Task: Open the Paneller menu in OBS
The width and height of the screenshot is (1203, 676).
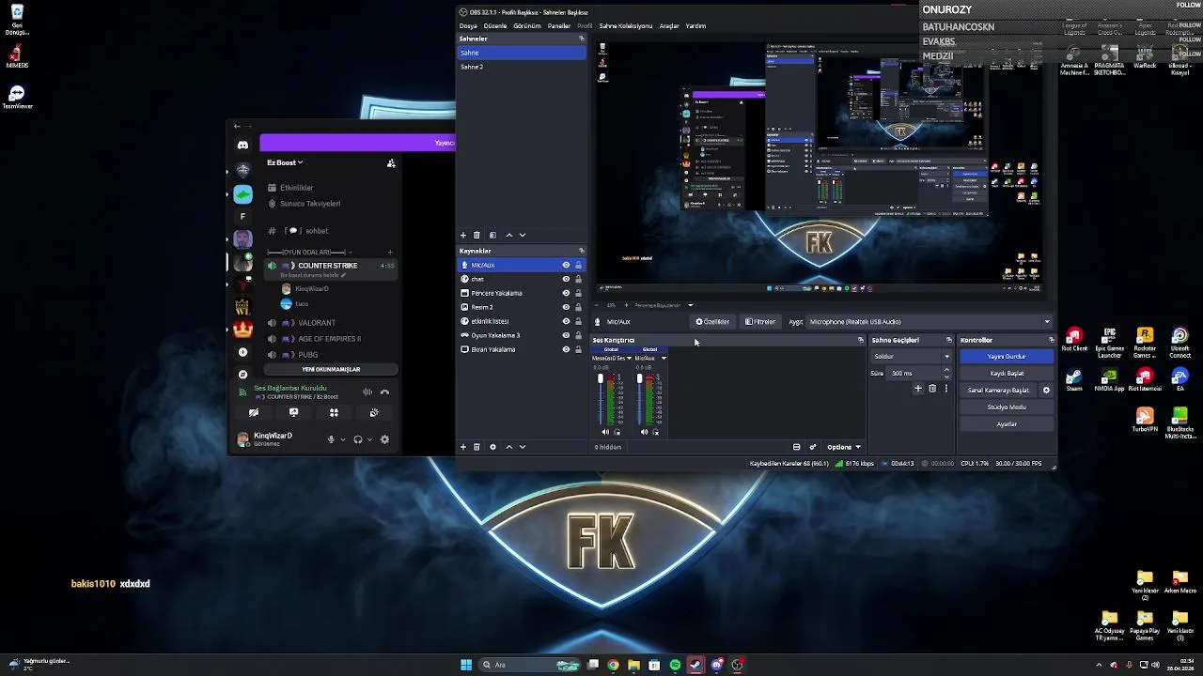Action: (559, 25)
